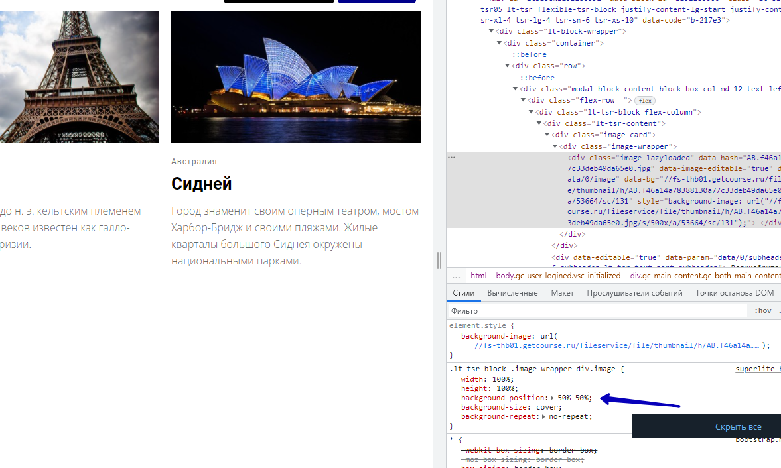The image size is (781, 468).
Task: Select body.gc-user-logined breadcrumb item
Action: [558, 276]
